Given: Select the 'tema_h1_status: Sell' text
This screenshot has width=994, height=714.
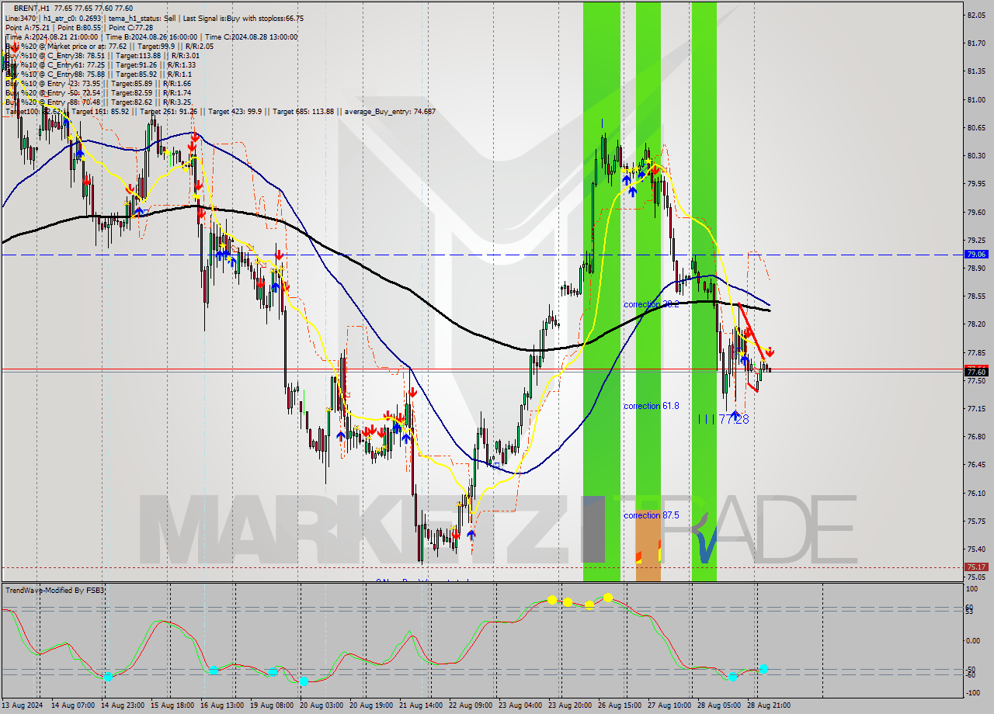Looking at the screenshot, I should tap(141, 18).
